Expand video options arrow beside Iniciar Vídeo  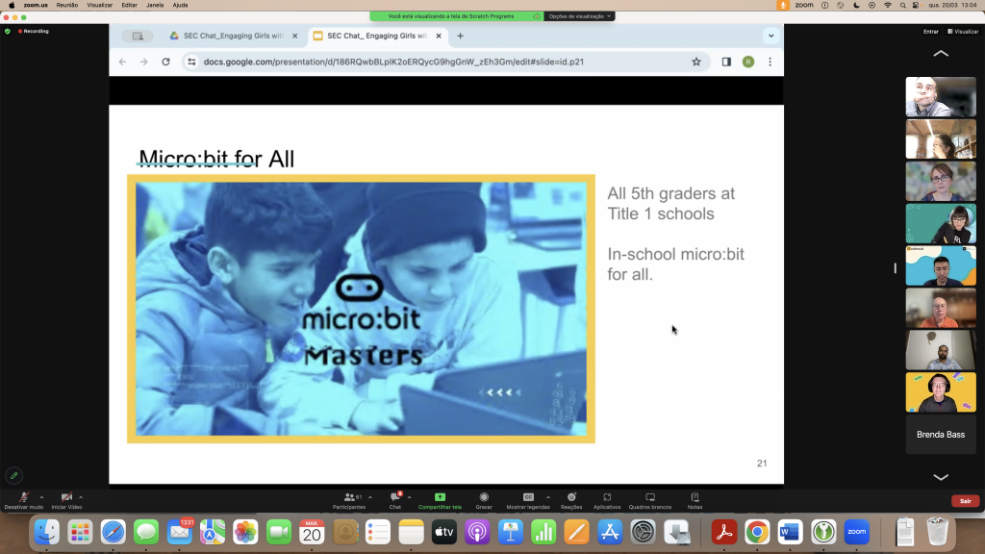coord(81,497)
